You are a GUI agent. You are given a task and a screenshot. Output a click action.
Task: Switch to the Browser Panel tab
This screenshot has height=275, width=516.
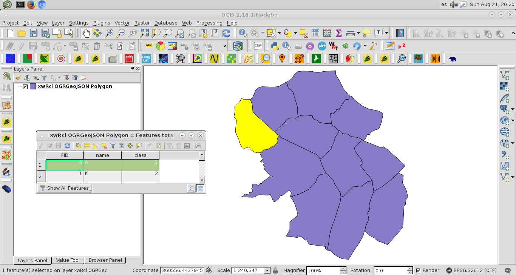105,260
